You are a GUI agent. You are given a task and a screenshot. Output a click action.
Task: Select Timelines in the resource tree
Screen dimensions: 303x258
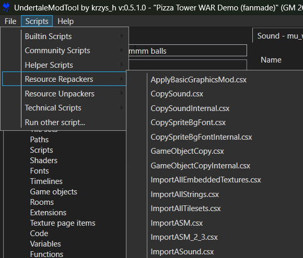point(46,181)
